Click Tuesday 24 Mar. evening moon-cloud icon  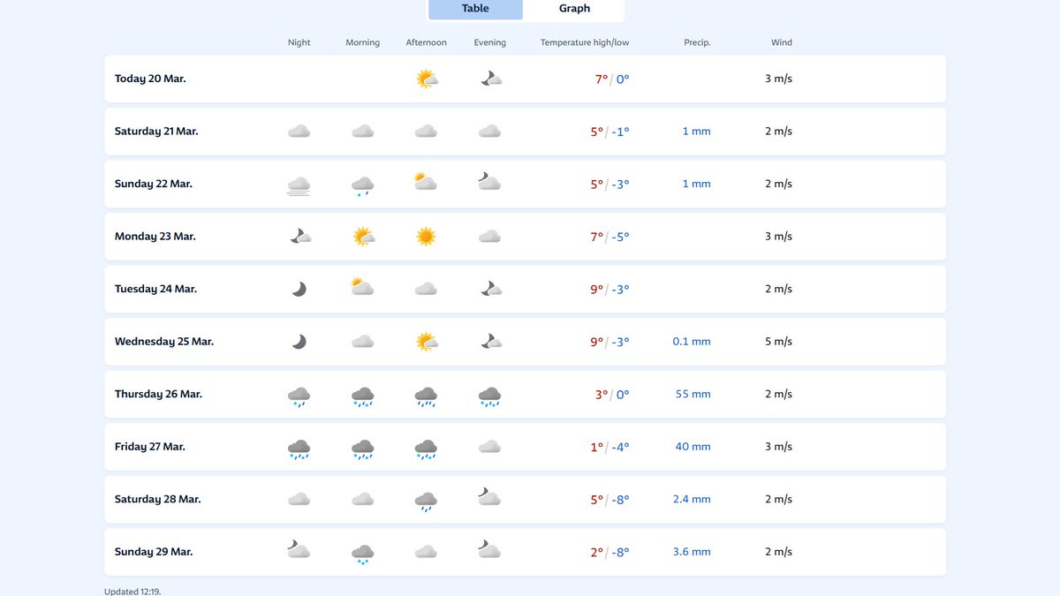[x=490, y=289]
